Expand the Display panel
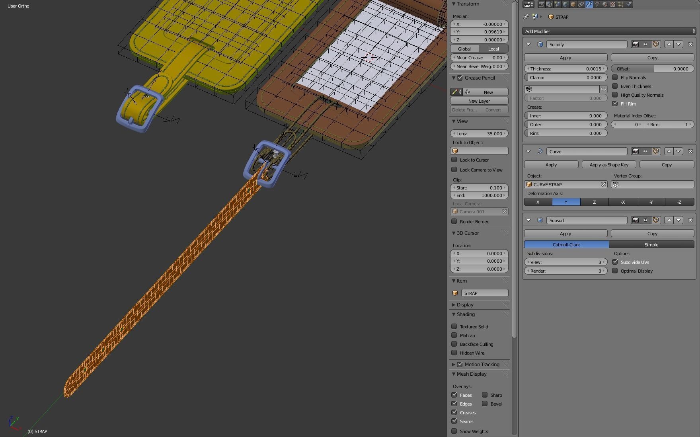This screenshot has width=700, height=437. [x=454, y=304]
